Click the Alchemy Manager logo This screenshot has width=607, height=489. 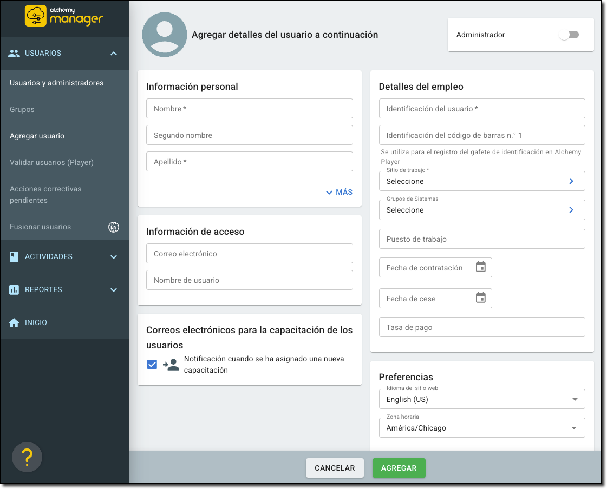[x=64, y=16]
